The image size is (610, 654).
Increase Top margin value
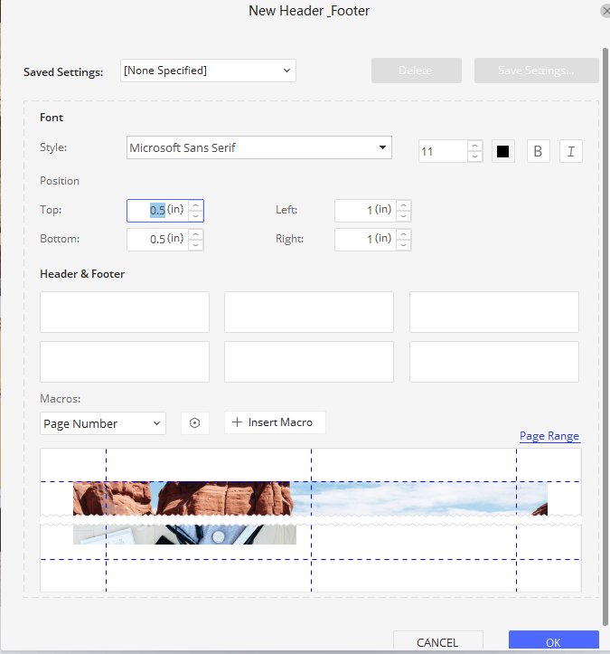(195, 205)
